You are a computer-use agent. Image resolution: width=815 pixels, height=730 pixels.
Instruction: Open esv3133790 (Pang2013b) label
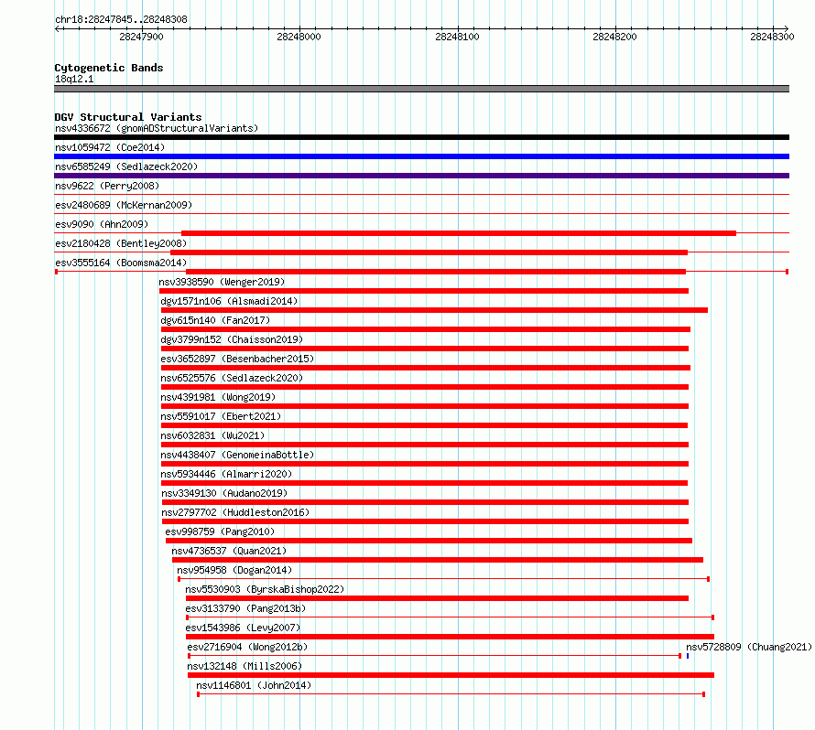[245, 608]
